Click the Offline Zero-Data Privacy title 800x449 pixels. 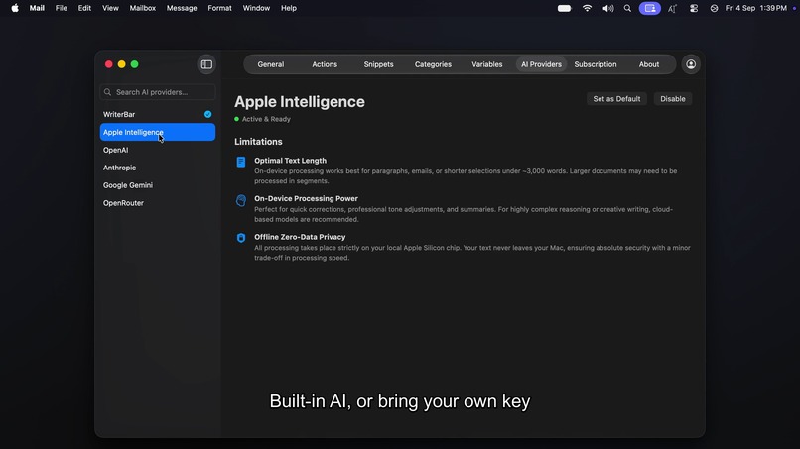pos(300,237)
